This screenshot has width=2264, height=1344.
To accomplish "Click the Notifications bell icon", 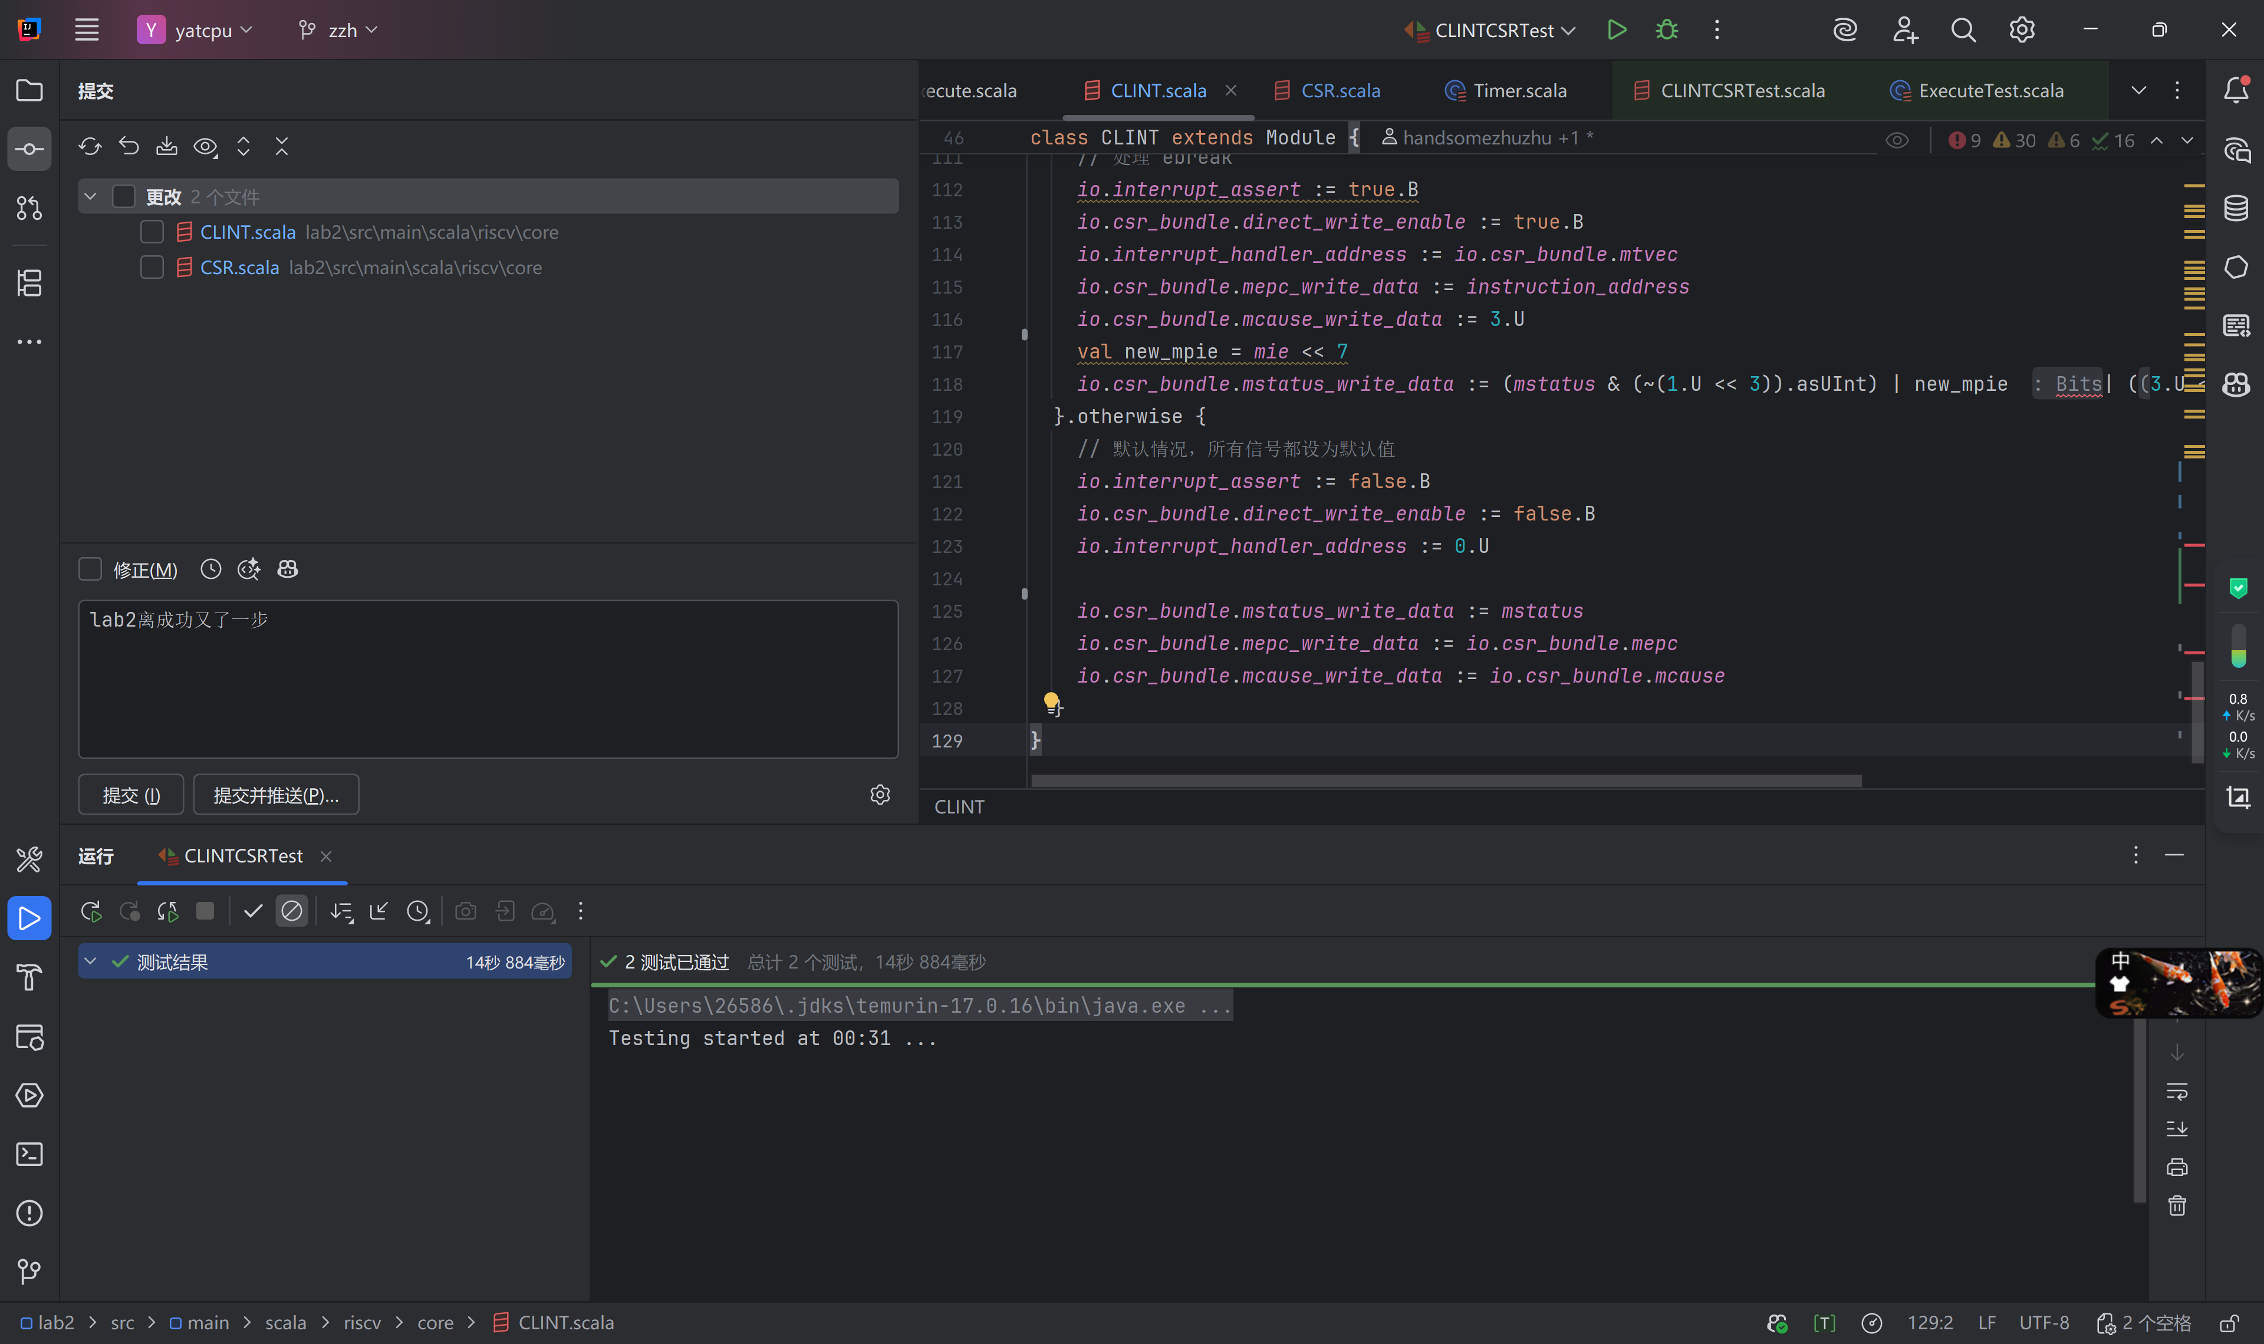I will coord(2236,90).
